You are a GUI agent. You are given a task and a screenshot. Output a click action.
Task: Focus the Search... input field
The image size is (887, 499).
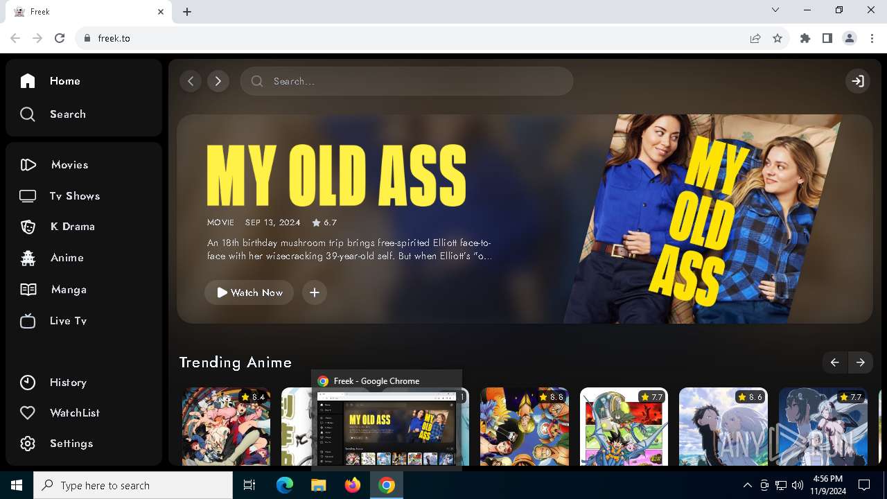pos(407,81)
